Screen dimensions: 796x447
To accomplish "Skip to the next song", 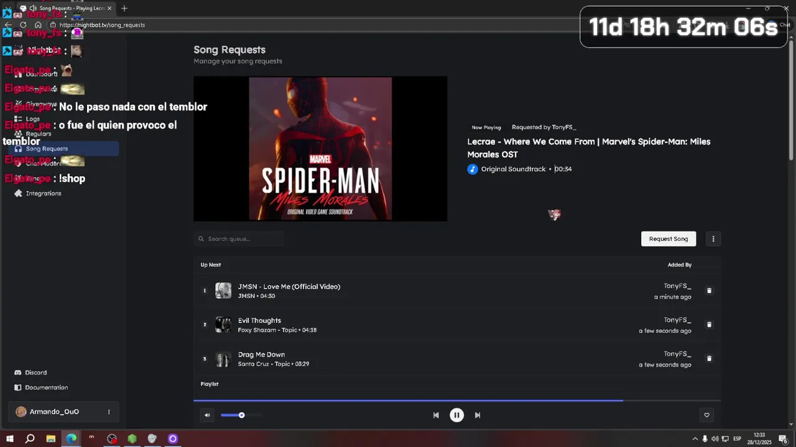I will [478, 415].
